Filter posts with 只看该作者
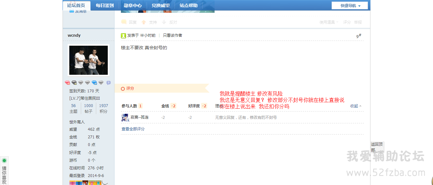 click(x=173, y=35)
